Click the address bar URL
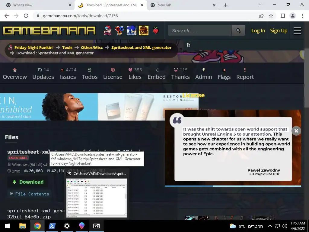The image size is (309, 232). point(80,16)
